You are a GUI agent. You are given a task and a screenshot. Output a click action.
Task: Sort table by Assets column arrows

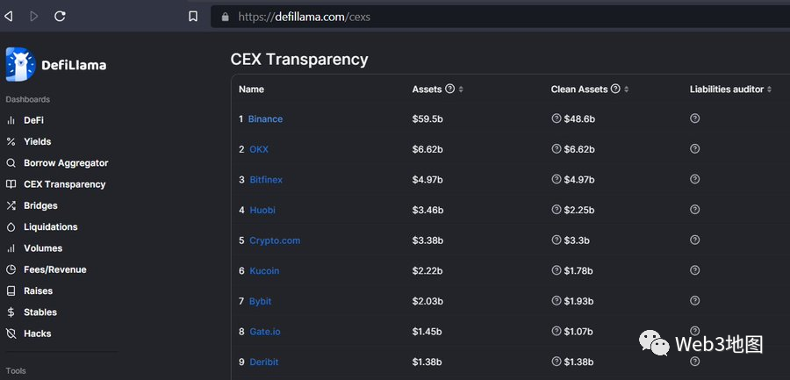461,90
